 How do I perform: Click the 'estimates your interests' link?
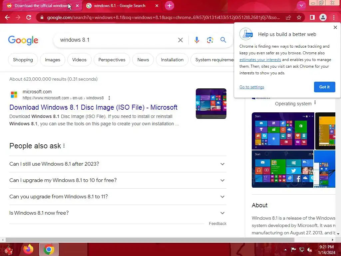pos(260,60)
